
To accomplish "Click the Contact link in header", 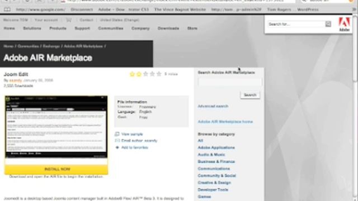I will pyautogui.click(x=86, y=20).
